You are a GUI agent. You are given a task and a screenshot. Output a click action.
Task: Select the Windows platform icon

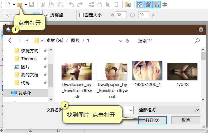point(92,5)
